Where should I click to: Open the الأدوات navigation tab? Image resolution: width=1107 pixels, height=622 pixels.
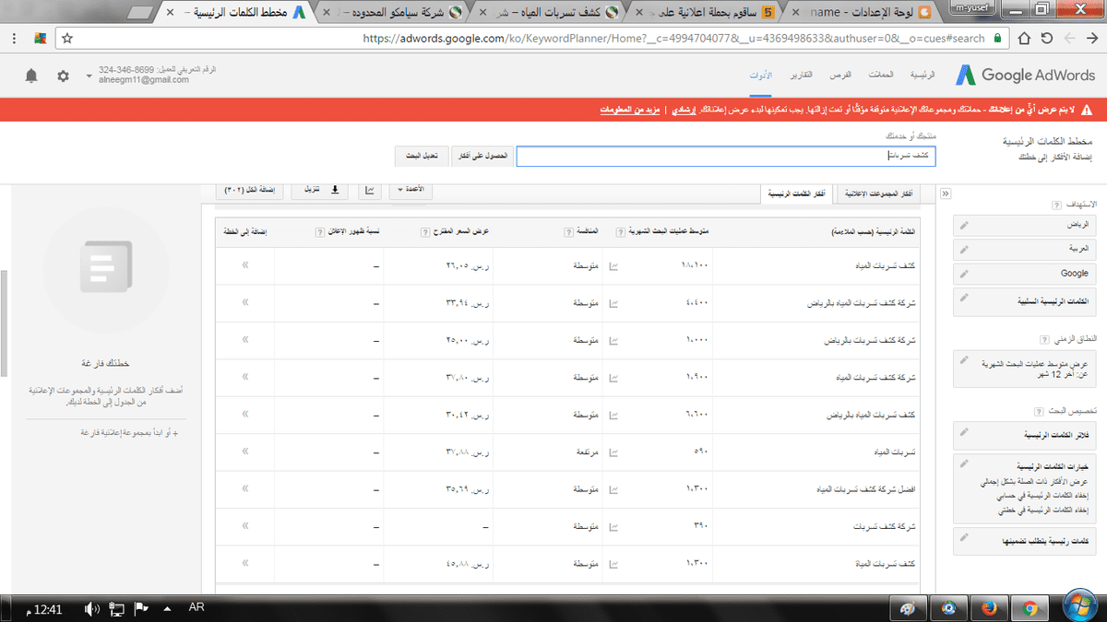point(760,76)
